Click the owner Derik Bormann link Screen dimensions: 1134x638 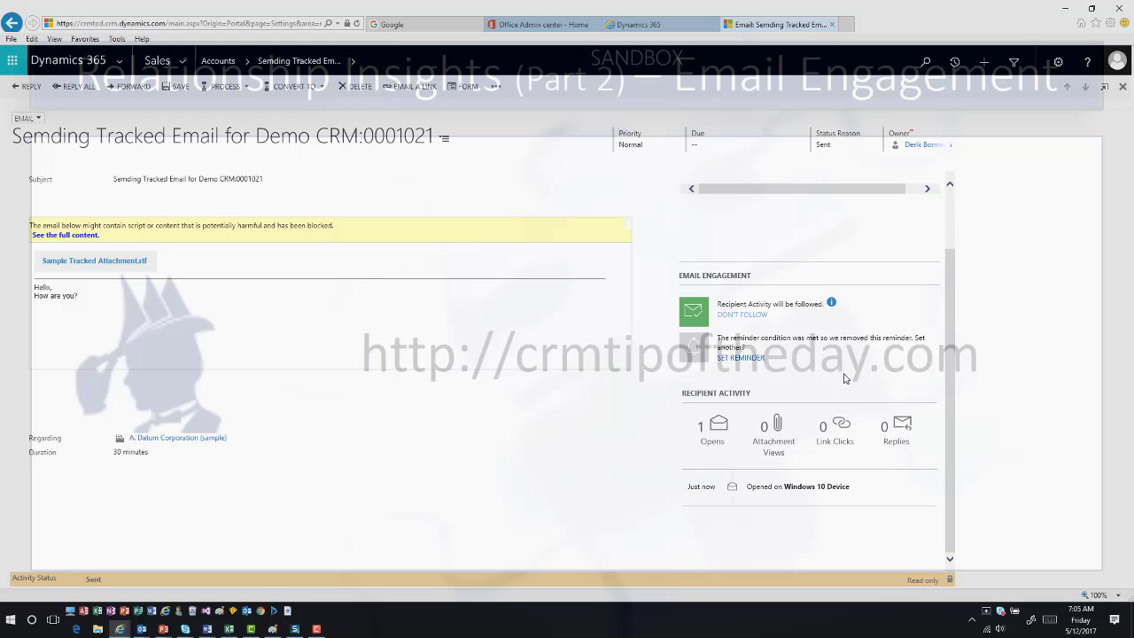point(925,144)
